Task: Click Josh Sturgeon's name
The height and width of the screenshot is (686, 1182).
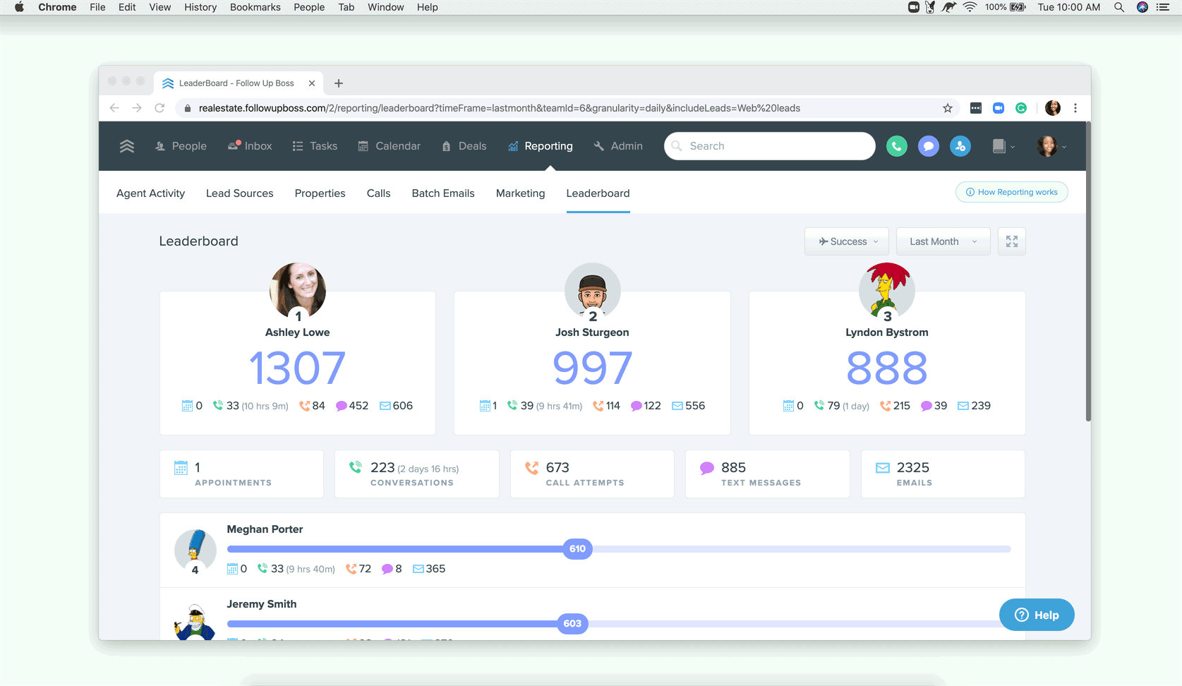Action: click(x=592, y=332)
